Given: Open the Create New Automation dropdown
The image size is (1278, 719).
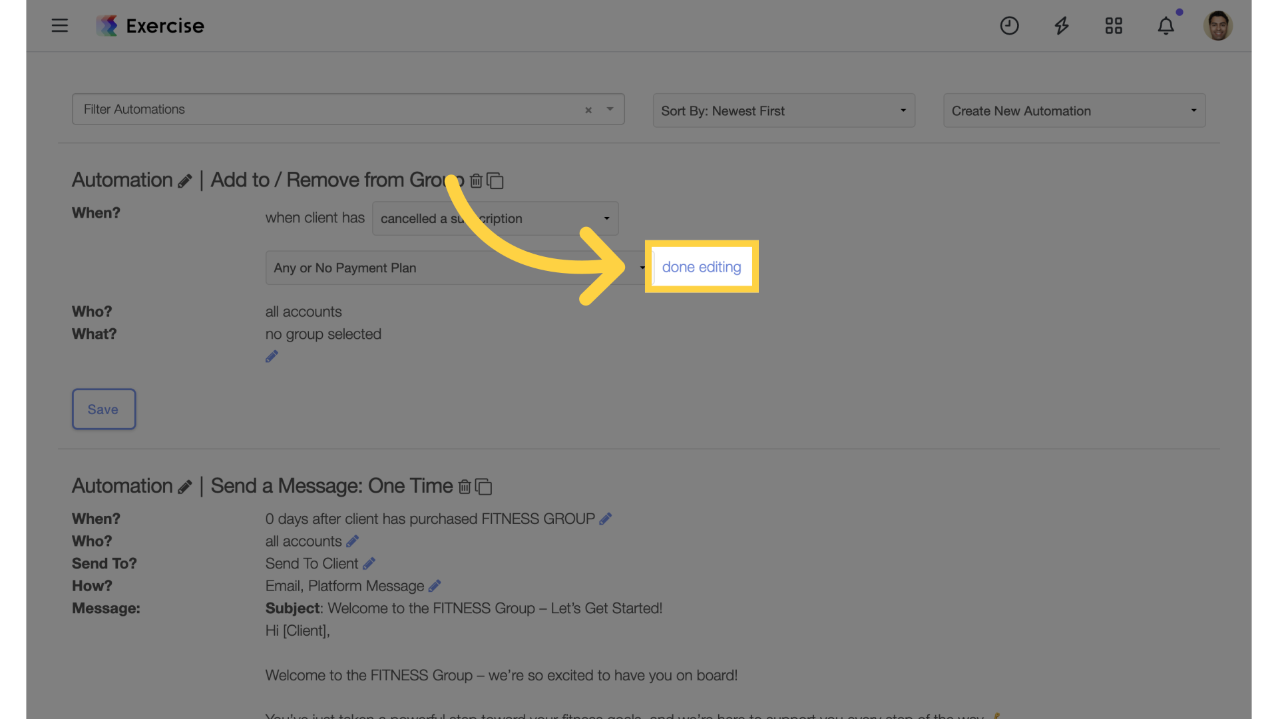Looking at the screenshot, I should click(x=1074, y=111).
